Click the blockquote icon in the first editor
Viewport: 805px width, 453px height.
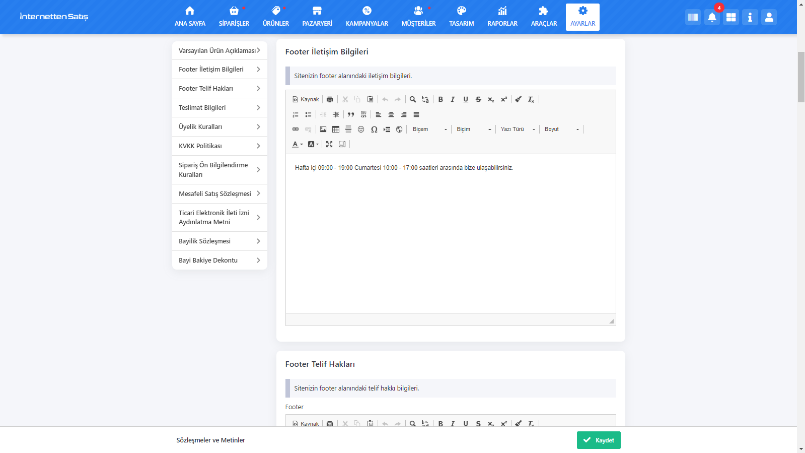coord(351,115)
